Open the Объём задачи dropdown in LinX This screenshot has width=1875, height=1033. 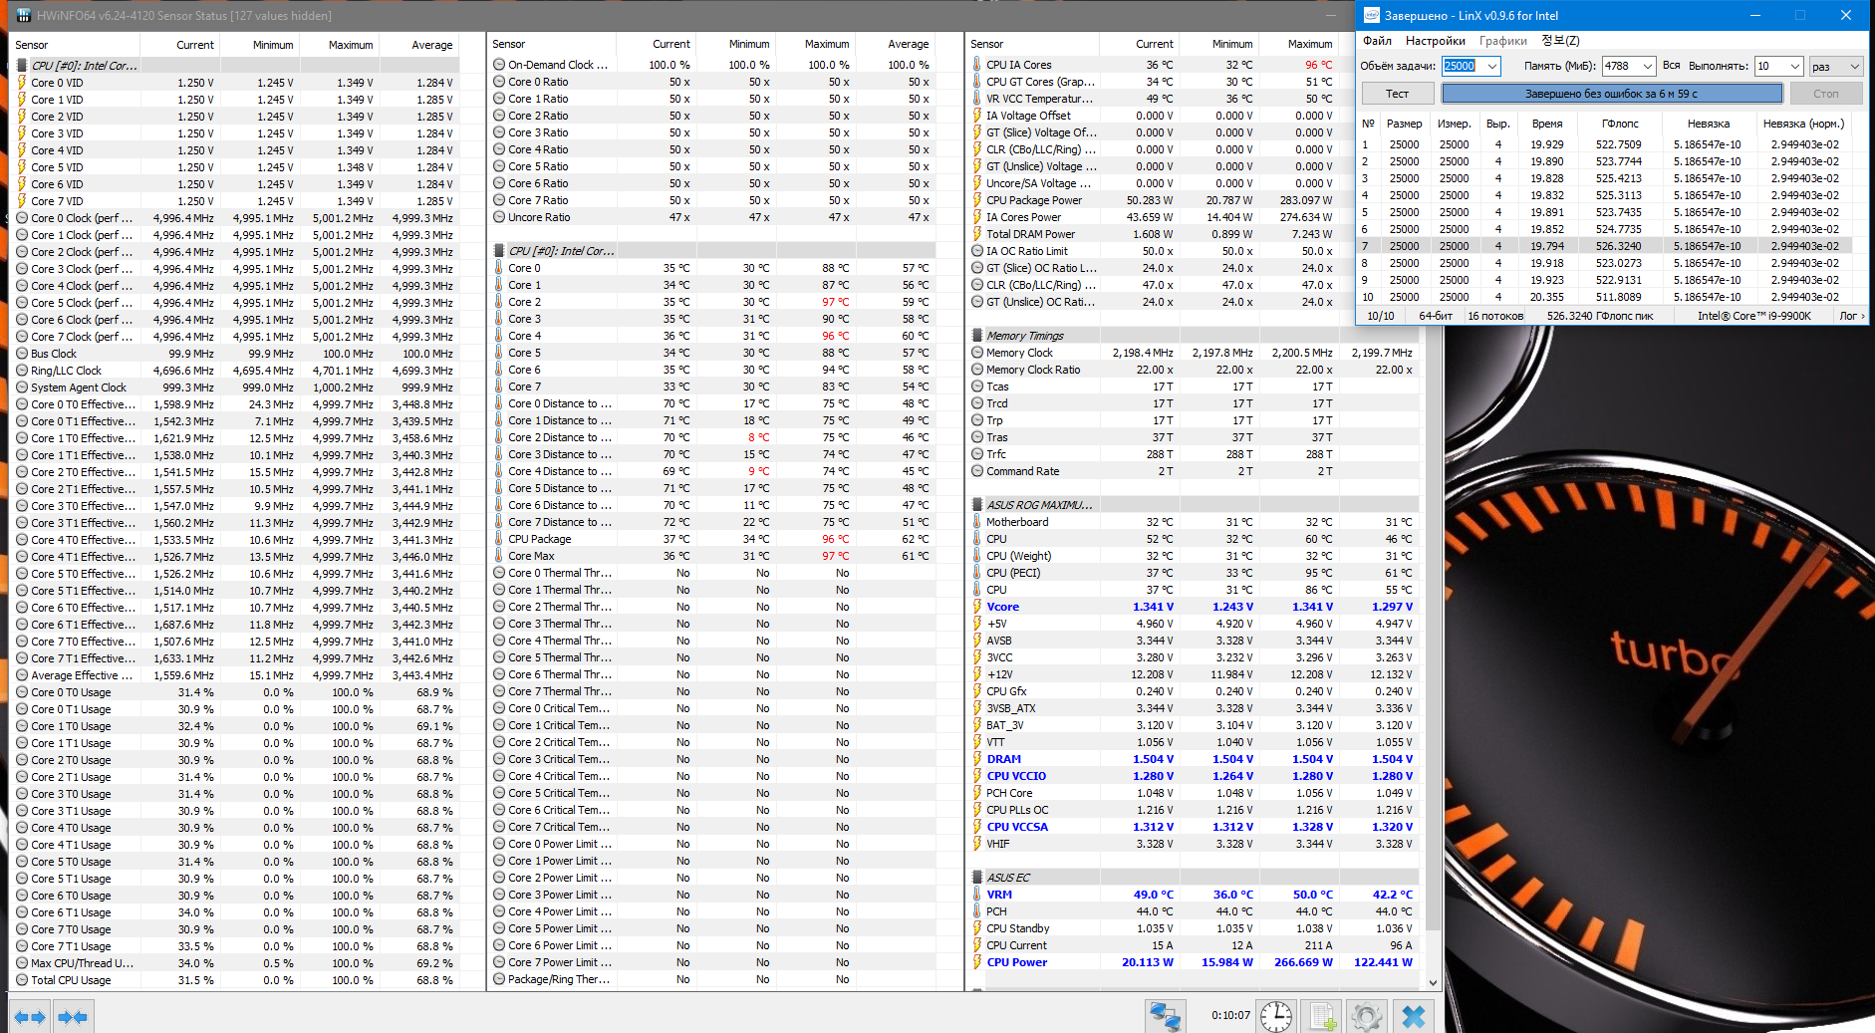1491,66
